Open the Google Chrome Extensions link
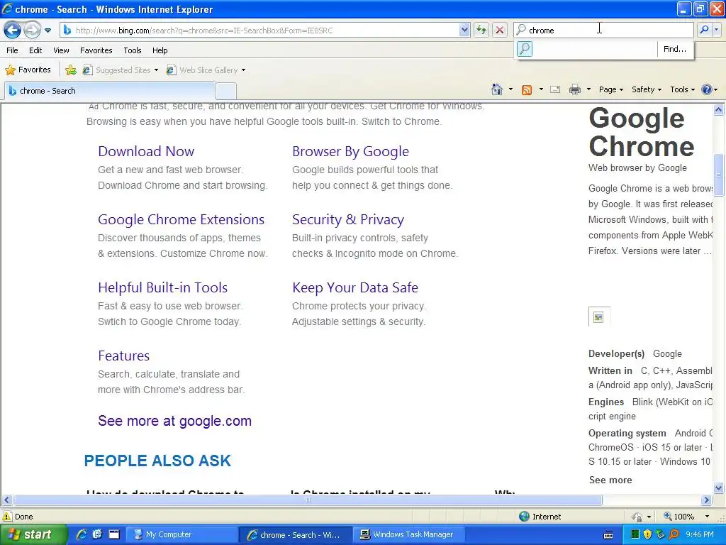The width and height of the screenshot is (726, 545). coord(181,219)
